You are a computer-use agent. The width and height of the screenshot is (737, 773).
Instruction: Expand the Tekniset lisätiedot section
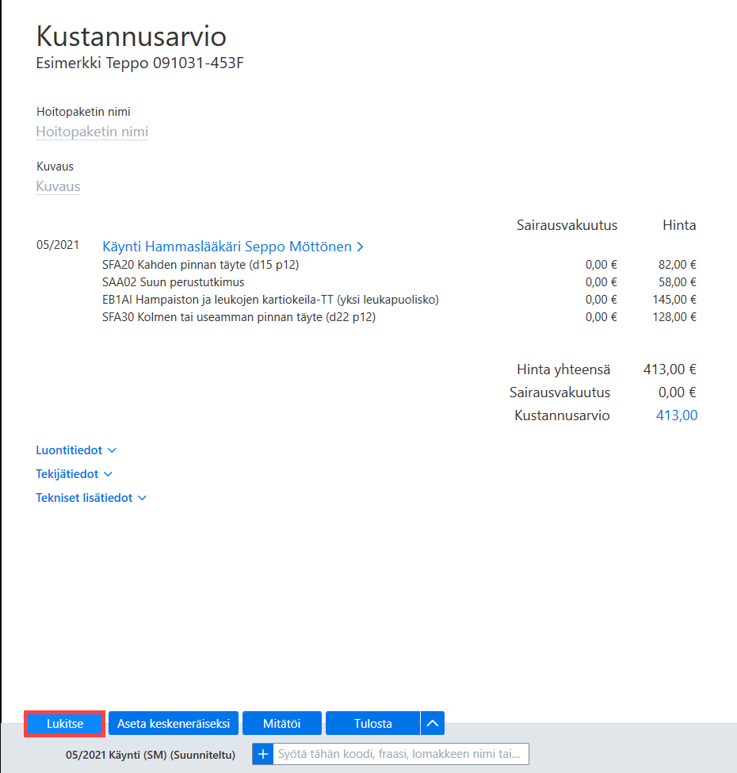[x=91, y=497]
